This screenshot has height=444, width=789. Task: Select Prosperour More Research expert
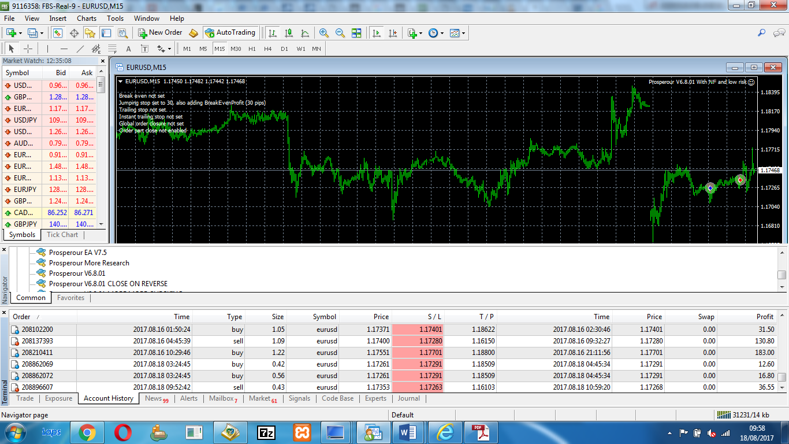click(x=89, y=263)
